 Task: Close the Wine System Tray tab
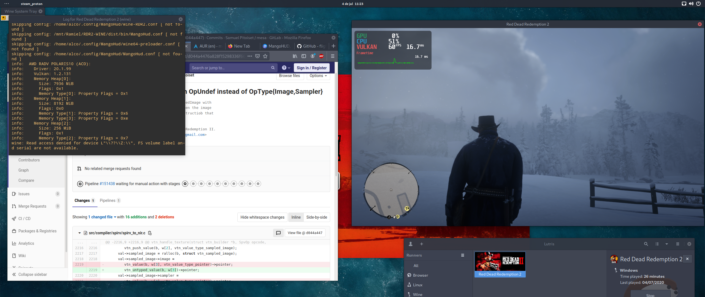click(40, 11)
